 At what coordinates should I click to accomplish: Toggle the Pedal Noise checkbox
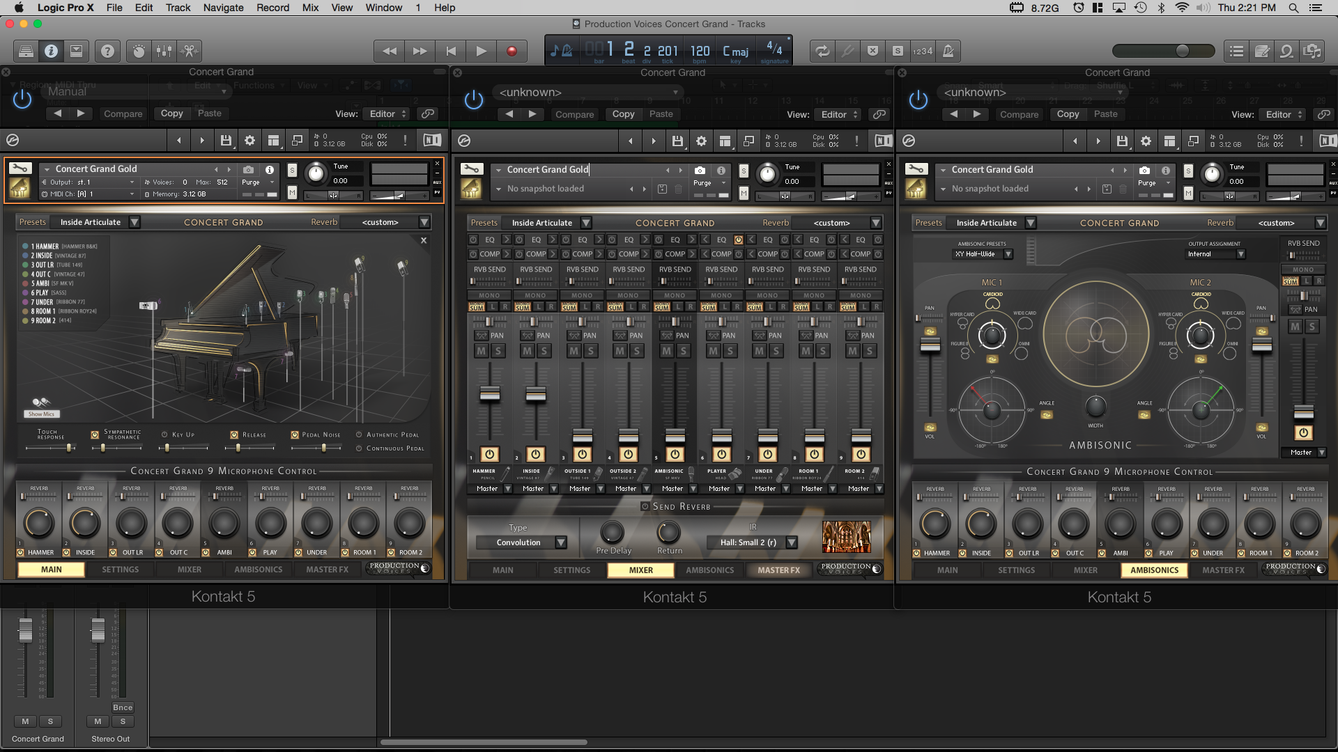click(x=295, y=434)
